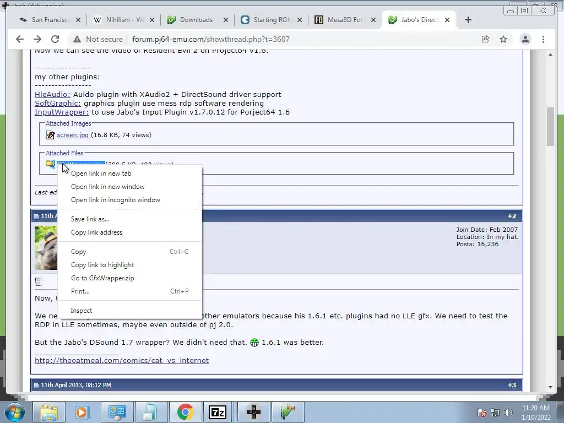Share this page icon in address bar

486,39
